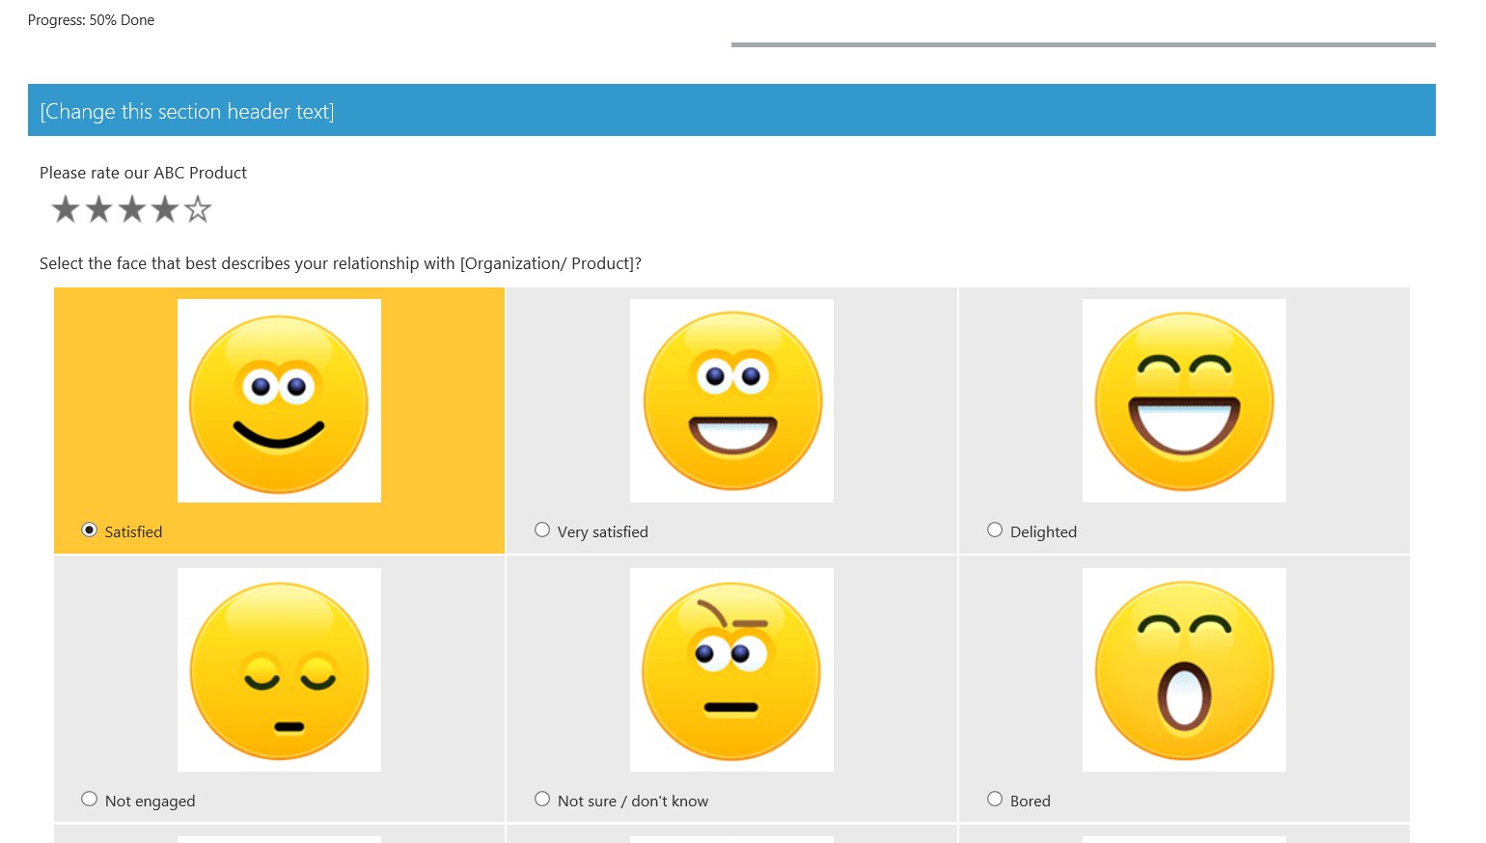The width and height of the screenshot is (1486, 843).
Task: Select the Not engaged radio button
Action: [89, 798]
